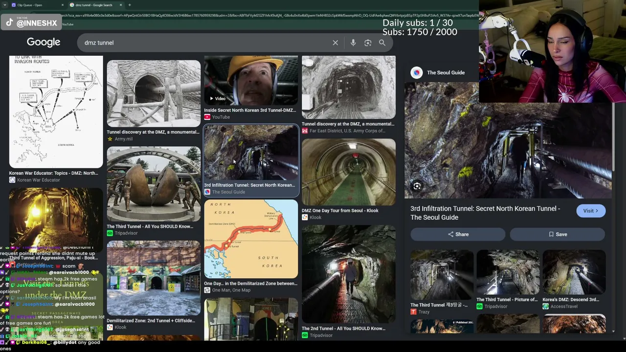Open the 2nd Tunnel Tripadvisor thumbnail
Screen dimensions: 626x352
[x=349, y=274]
